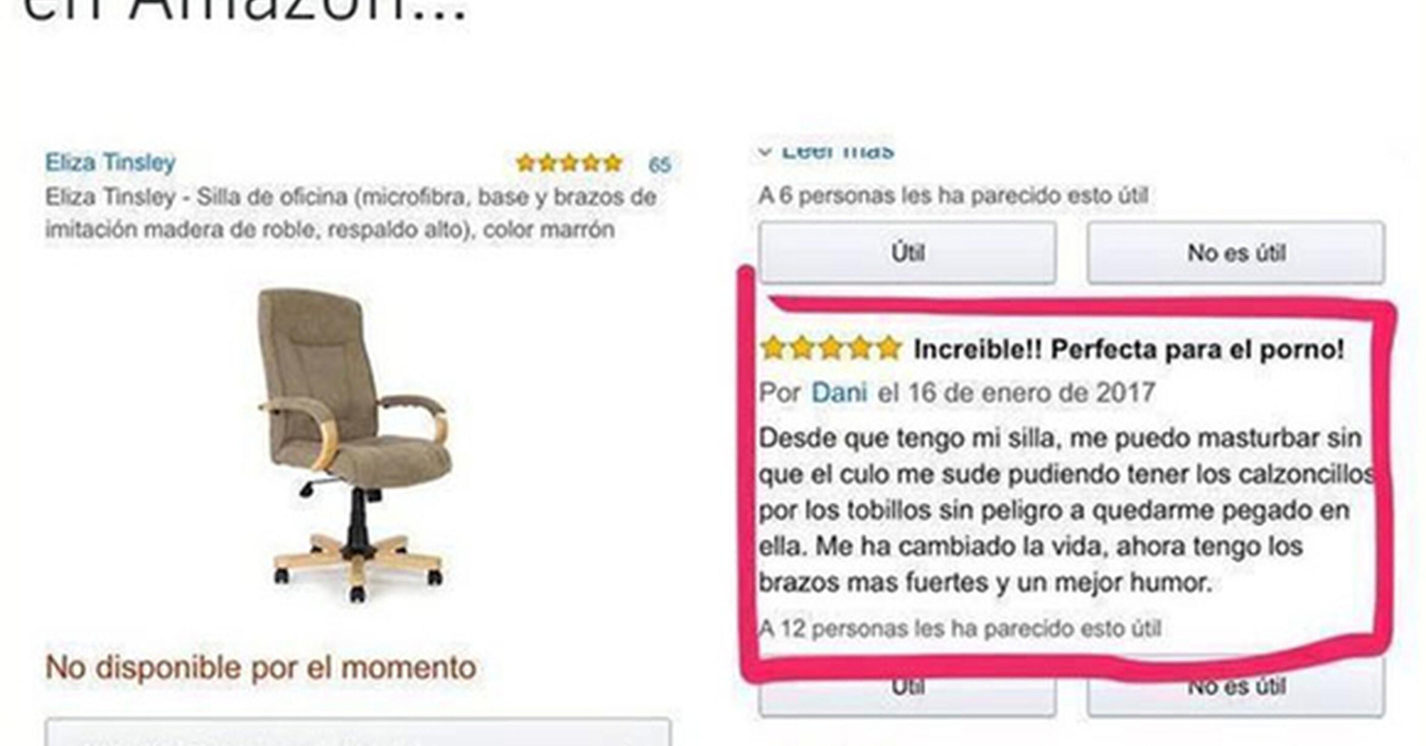Viewport: 1426px width, 746px height.
Task: Open the Eliza Tinsley brand link
Action: (110, 163)
